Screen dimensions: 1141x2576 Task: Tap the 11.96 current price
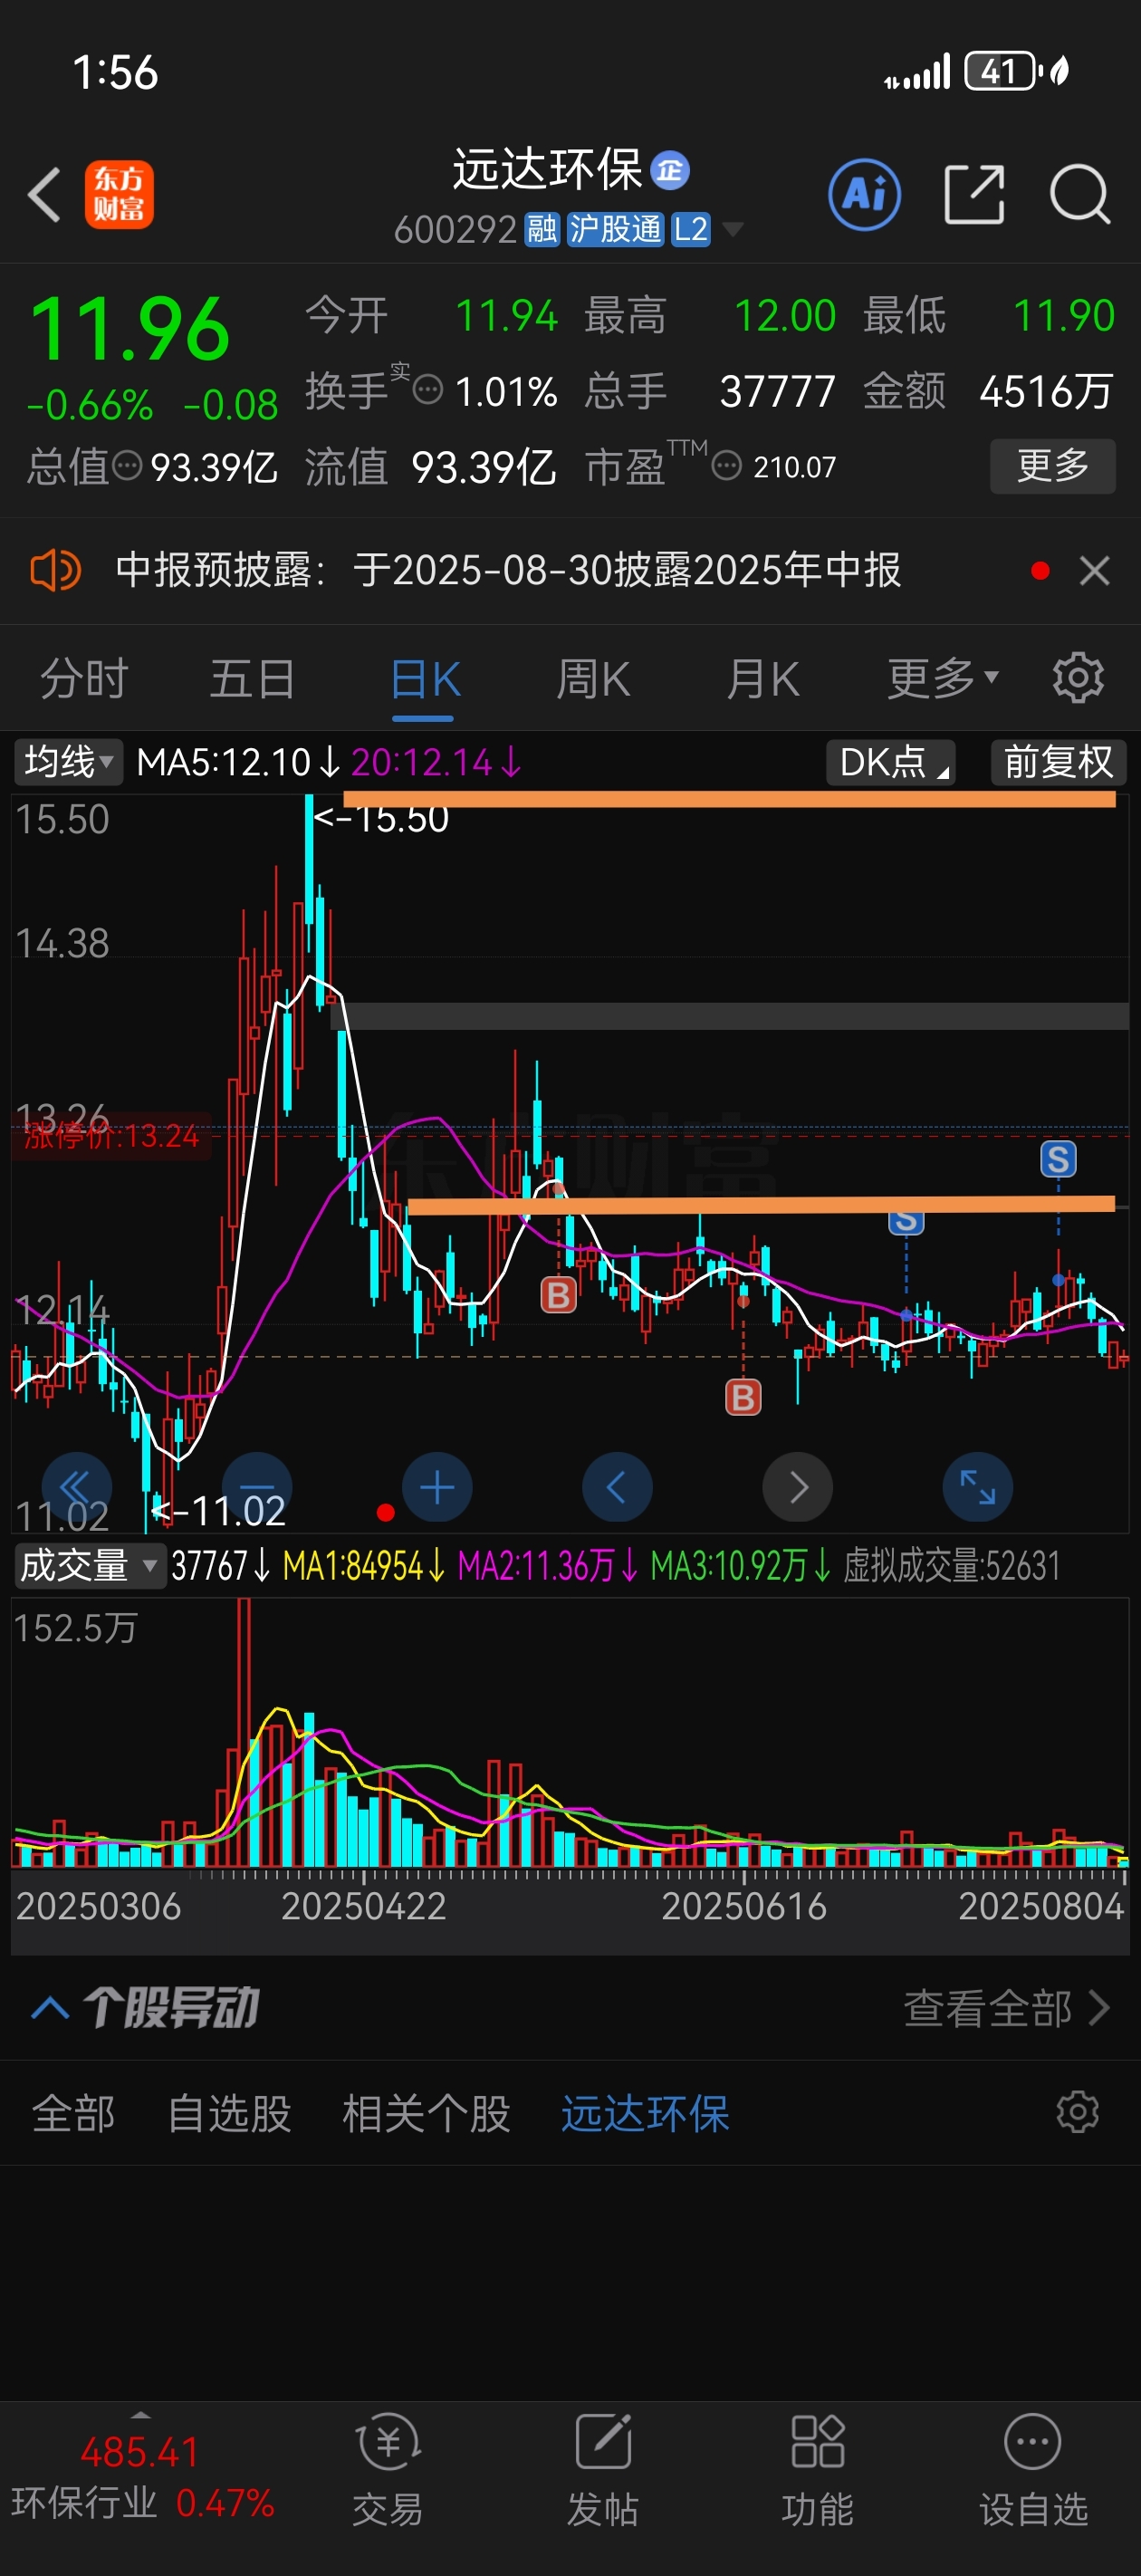click(130, 329)
